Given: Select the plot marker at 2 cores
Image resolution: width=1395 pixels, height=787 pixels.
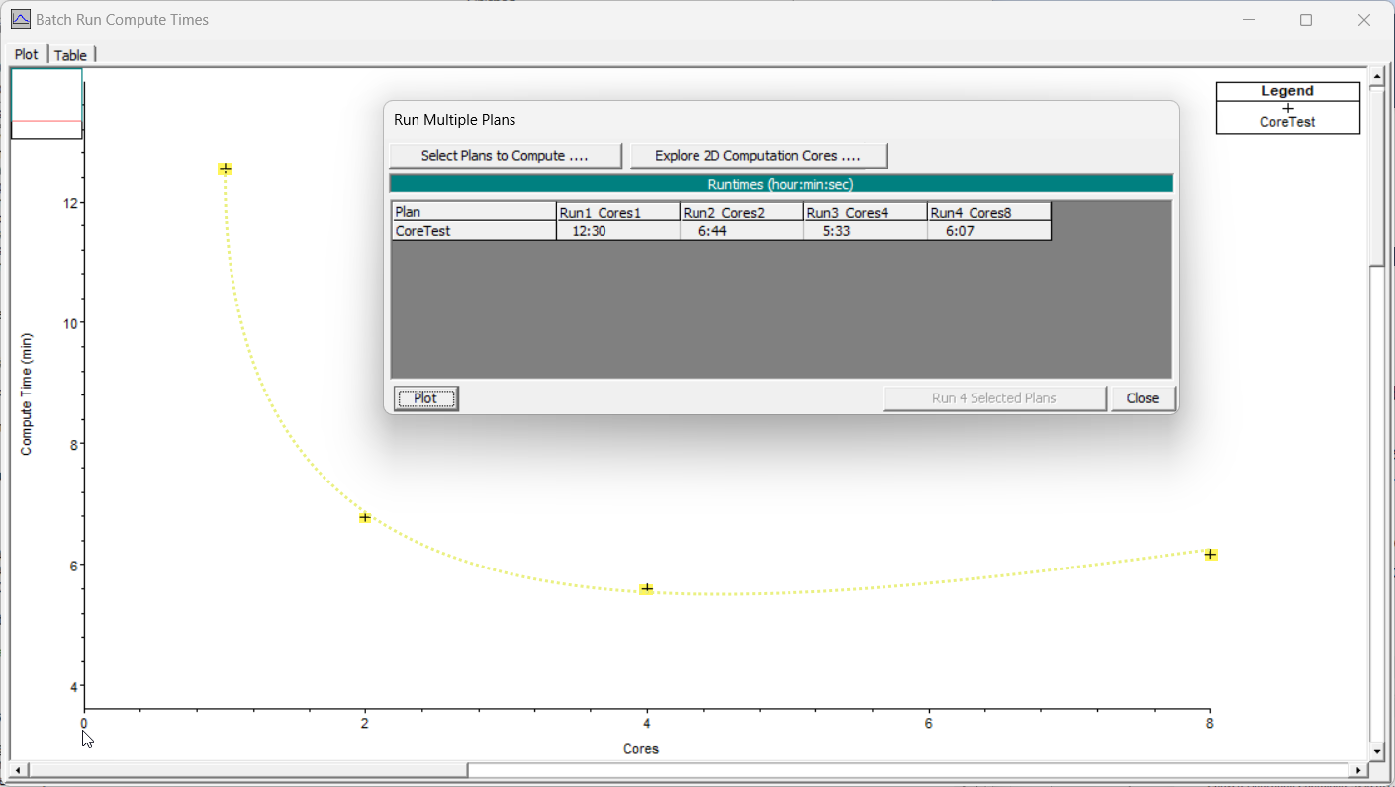Looking at the screenshot, I should tap(365, 517).
